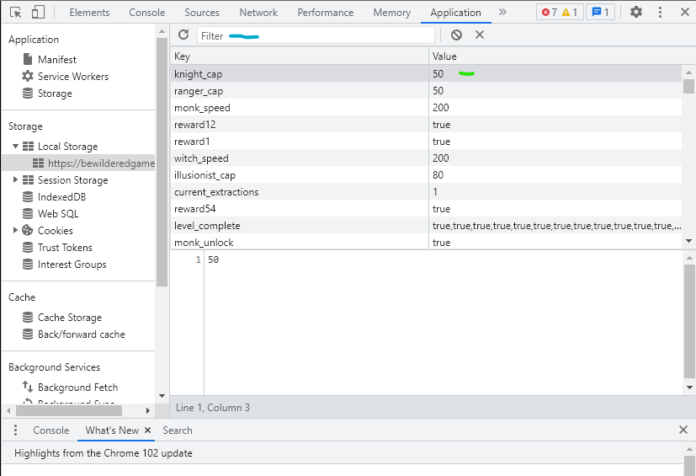
Task: Select Web SQL in the sidebar
Action: (50, 213)
